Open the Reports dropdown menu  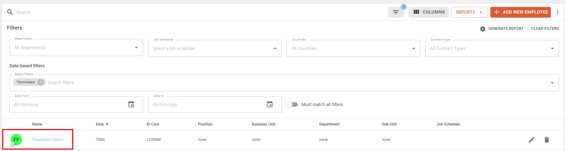(470, 12)
